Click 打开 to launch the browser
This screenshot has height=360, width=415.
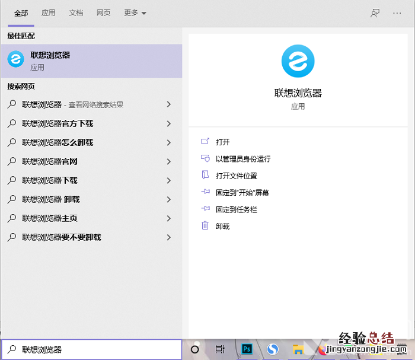(222, 142)
